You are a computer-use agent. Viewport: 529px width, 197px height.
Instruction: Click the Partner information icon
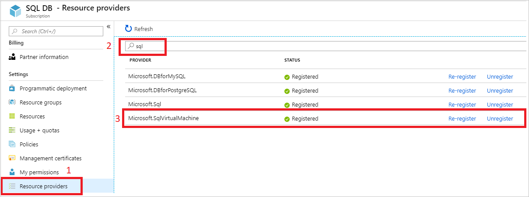click(12, 57)
